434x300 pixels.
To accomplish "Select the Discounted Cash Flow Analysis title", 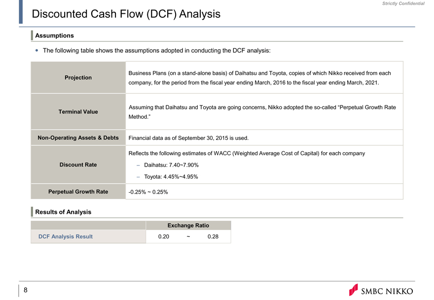I will coord(126,14).
